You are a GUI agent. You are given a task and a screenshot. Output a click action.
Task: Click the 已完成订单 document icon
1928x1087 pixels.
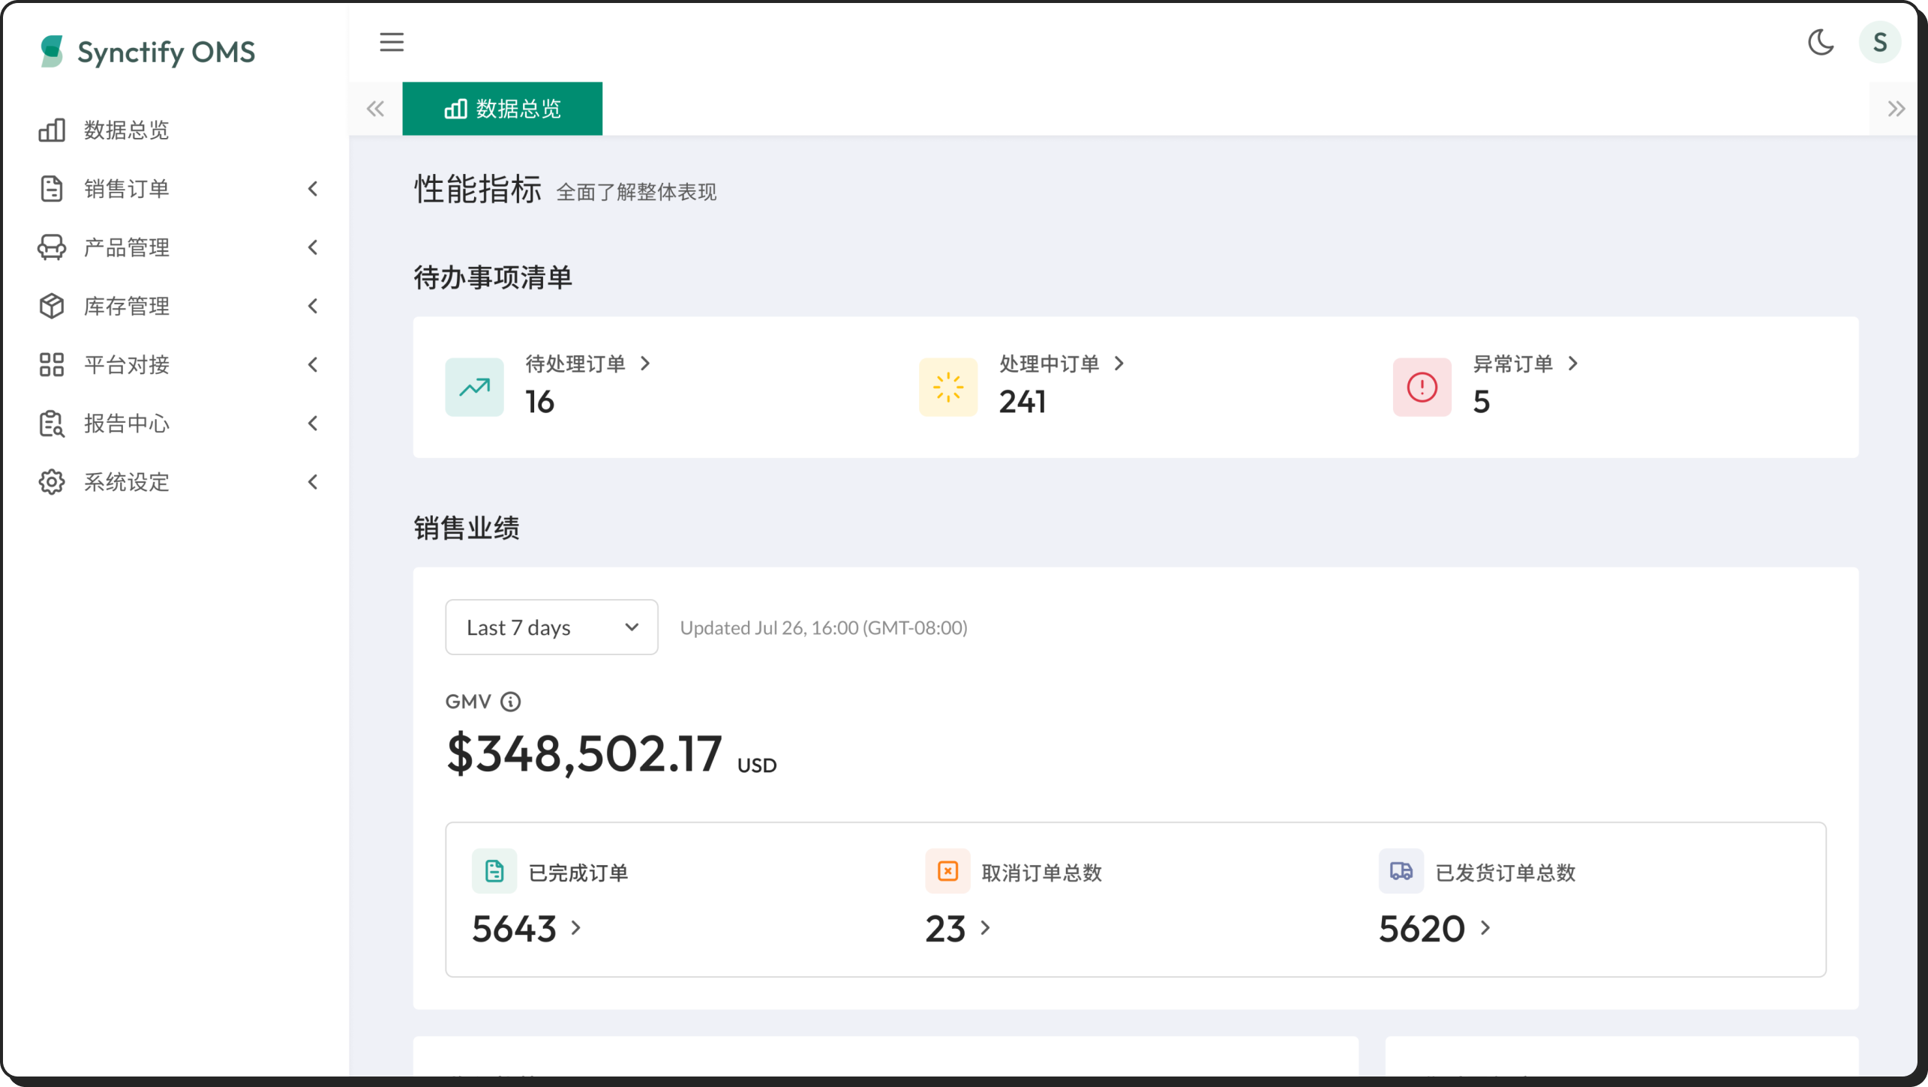click(x=494, y=871)
